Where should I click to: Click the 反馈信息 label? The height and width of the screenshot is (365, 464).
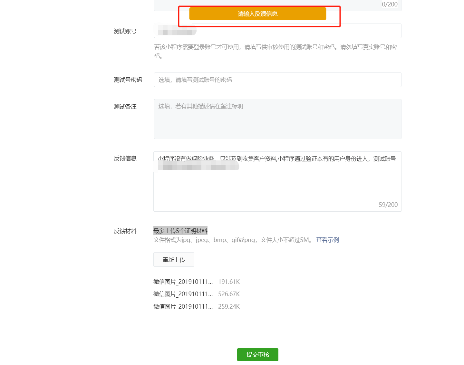pos(125,158)
